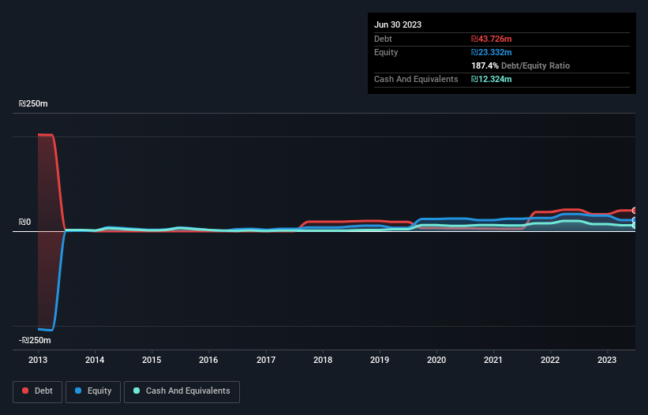Viewport: 648px width, 415px height.
Task: Click the -₪250m y-axis label
Action: [x=35, y=340]
